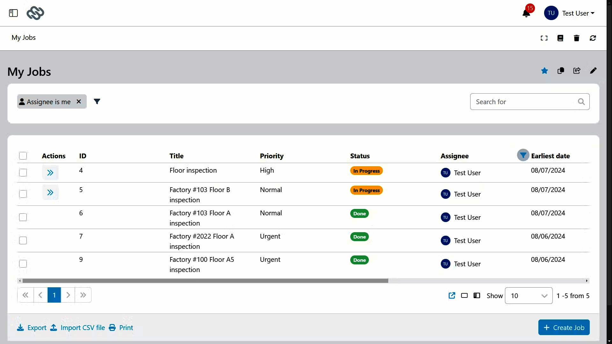Click the Export link
Viewport: 612px width, 344px height.
pyautogui.click(x=32, y=328)
